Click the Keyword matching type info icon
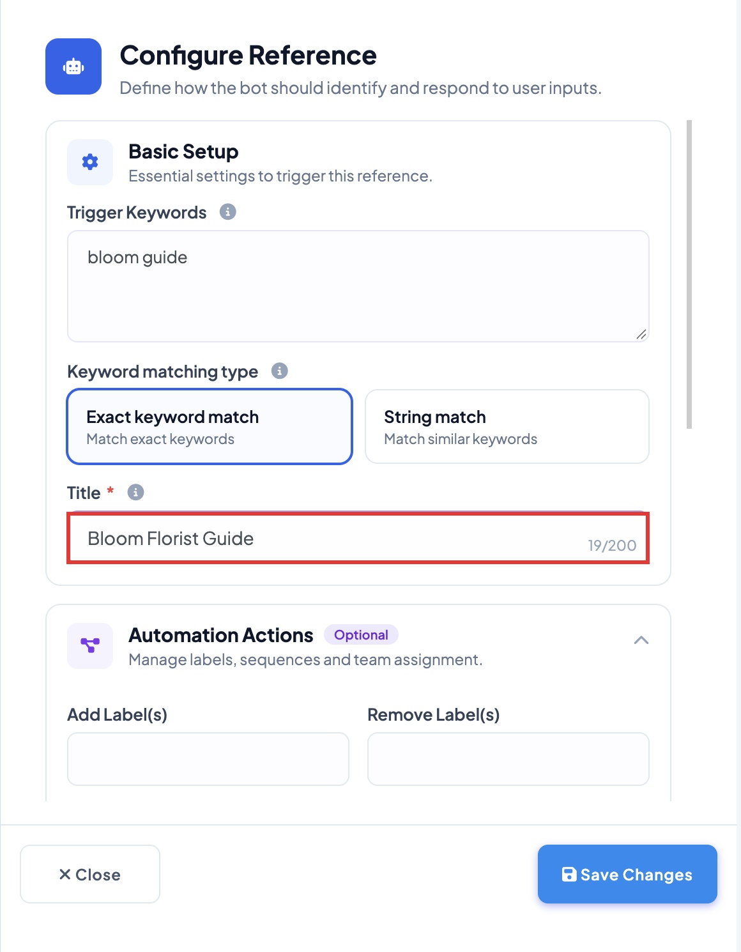 pyautogui.click(x=280, y=371)
